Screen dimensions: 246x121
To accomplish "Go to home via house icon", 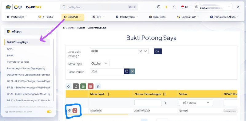I will coord(238,7).
